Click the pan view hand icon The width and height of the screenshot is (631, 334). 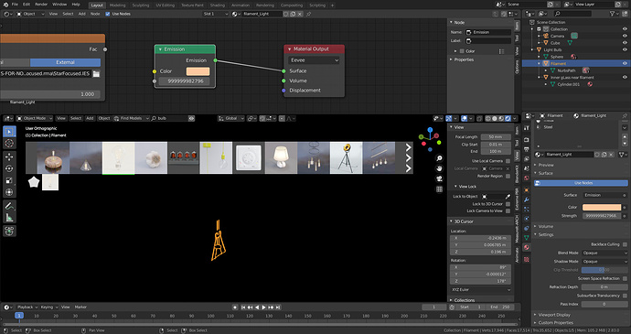click(x=439, y=168)
